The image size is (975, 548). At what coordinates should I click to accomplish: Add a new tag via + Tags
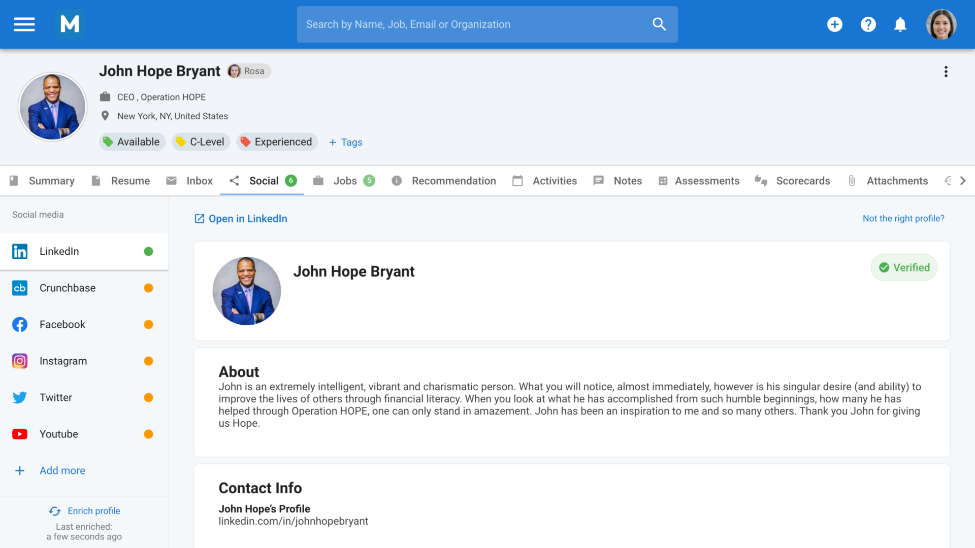coord(345,142)
